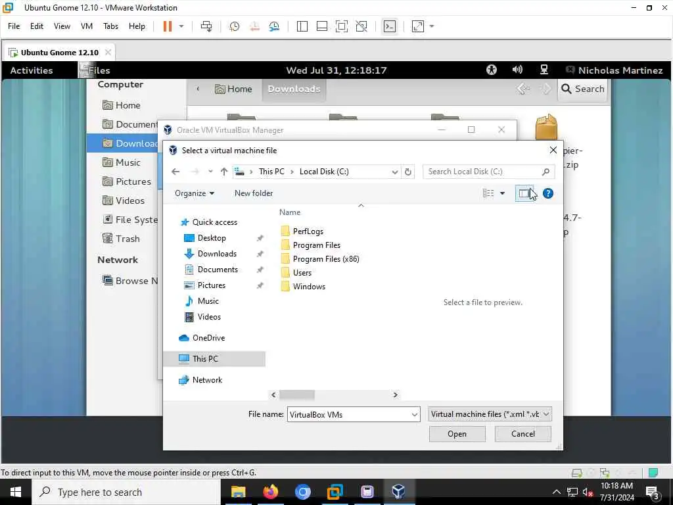Open the power options dropdown beside pause
This screenshot has width=673, height=505.
click(x=181, y=26)
